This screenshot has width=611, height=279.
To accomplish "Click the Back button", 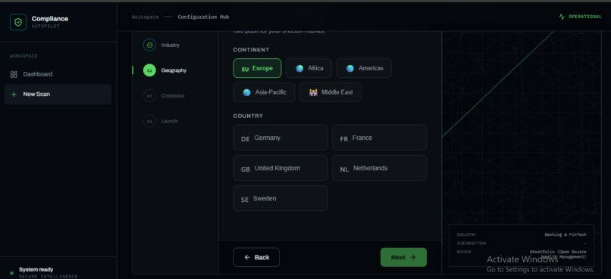I will [x=256, y=257].
